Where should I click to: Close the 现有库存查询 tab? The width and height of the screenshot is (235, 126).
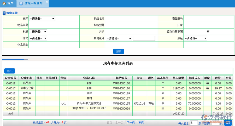click(x=47, y=2)
